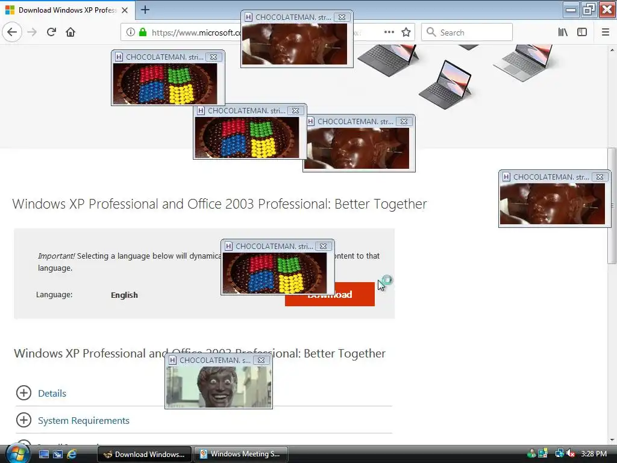Select the English language value
The height and width of the screenshot is (463, 617).
point(124,295)
